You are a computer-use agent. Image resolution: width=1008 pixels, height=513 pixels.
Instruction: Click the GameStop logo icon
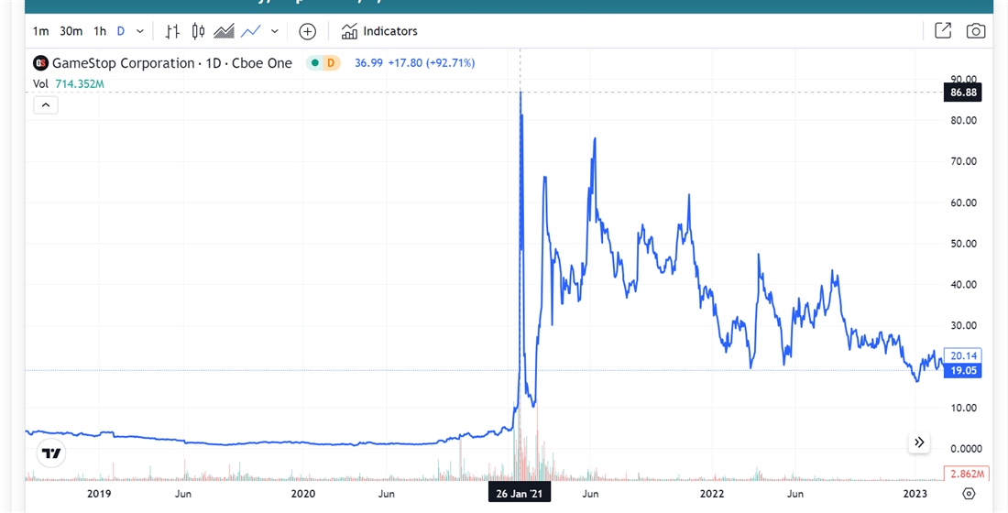(40, 63)
